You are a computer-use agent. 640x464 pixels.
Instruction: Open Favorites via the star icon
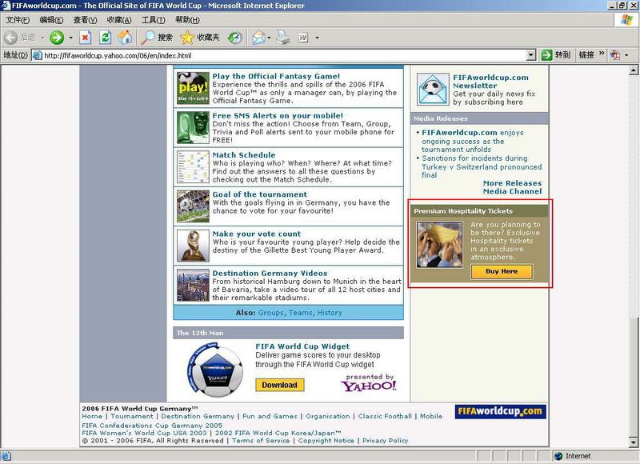[x=187, y=38]
